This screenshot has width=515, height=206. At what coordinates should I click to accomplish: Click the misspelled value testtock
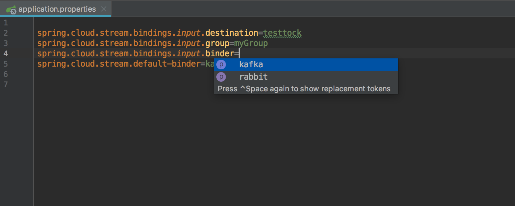(x=283, y=33)
